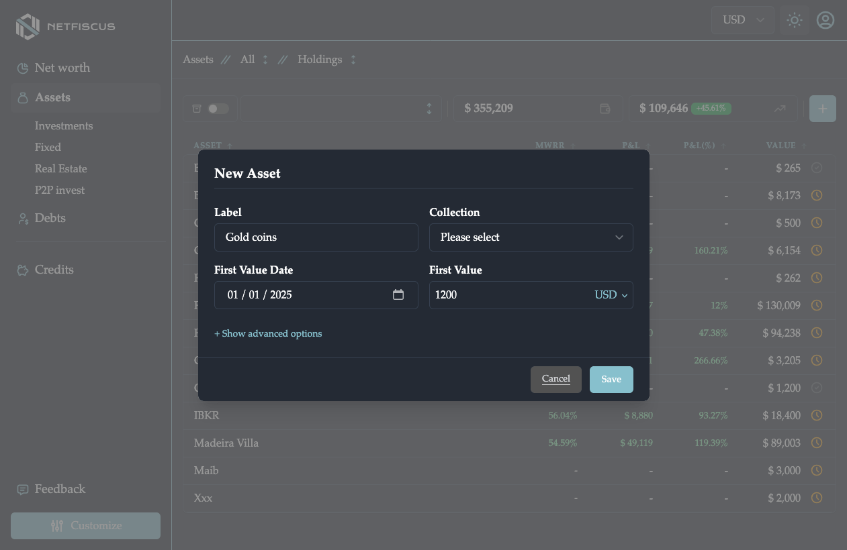Enable the archive toggle switch

click(217, 108)
